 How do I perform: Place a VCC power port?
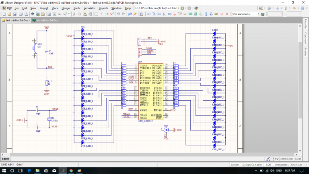click(x=180, y=14)
